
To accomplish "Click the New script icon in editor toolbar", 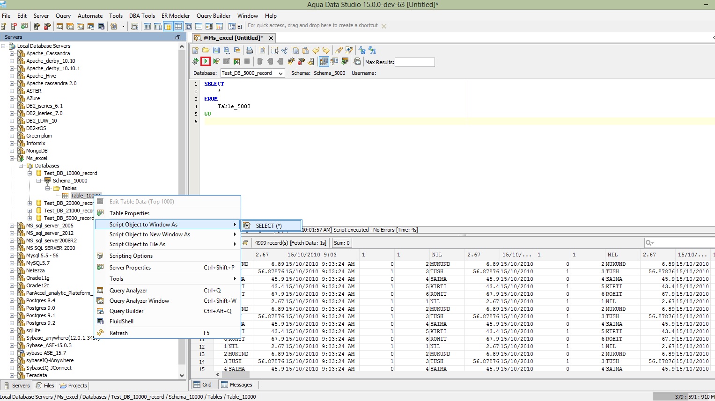I will pyautogui.click(x=195, y=50).
